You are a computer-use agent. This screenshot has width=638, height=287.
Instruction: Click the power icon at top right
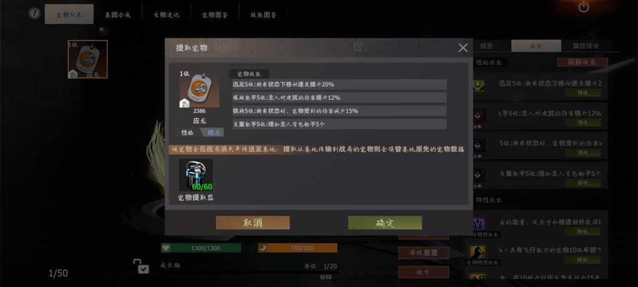click(x=584, y=7)
